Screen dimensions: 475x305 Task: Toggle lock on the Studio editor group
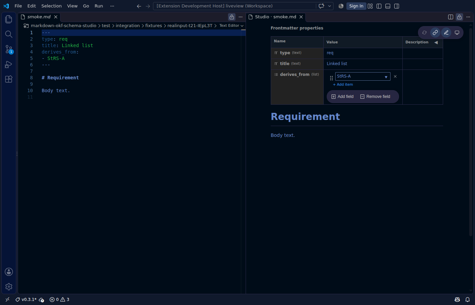459,17
